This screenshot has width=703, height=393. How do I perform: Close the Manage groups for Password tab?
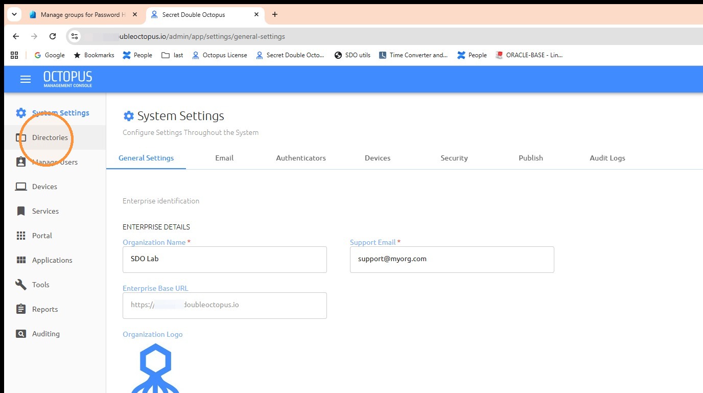click(135, 15)
